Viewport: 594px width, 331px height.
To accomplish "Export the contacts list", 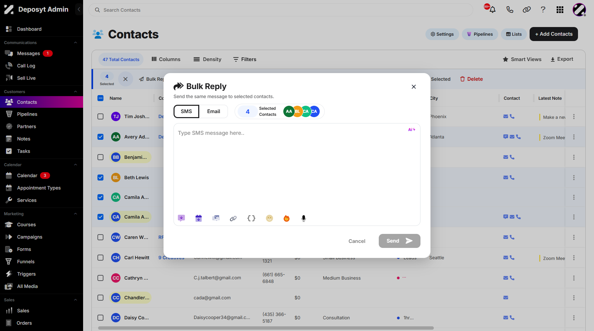I will (x=562, y=59).
